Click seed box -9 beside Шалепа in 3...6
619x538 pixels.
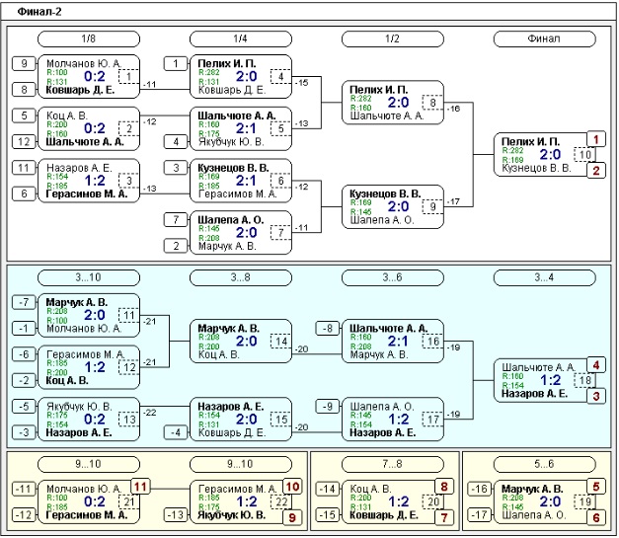(328, 407)
